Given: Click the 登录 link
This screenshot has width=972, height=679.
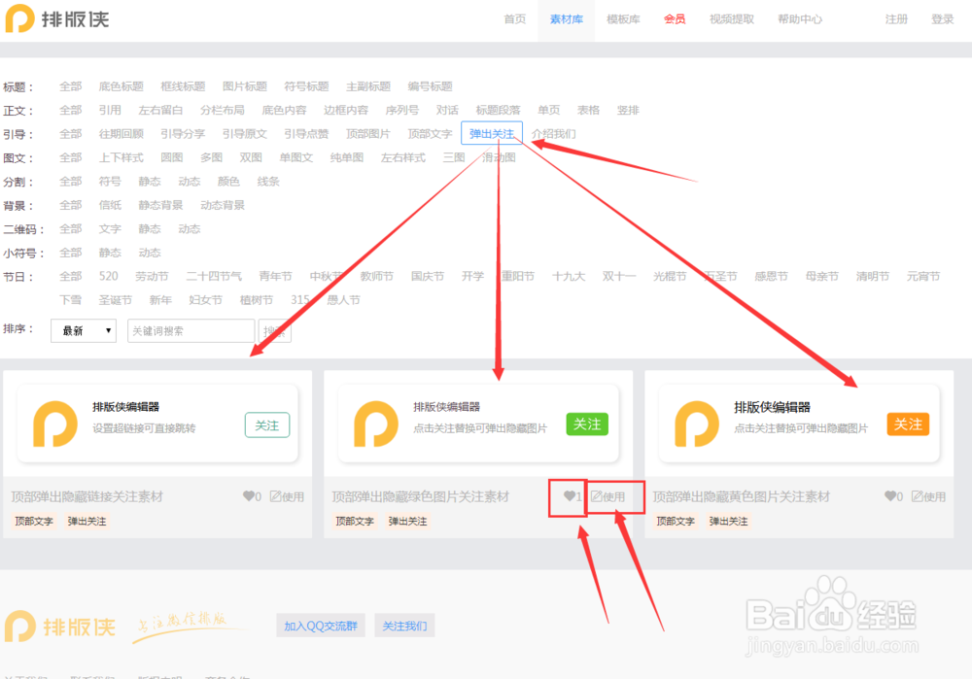Looking at the screenshot, I should 942,19.
